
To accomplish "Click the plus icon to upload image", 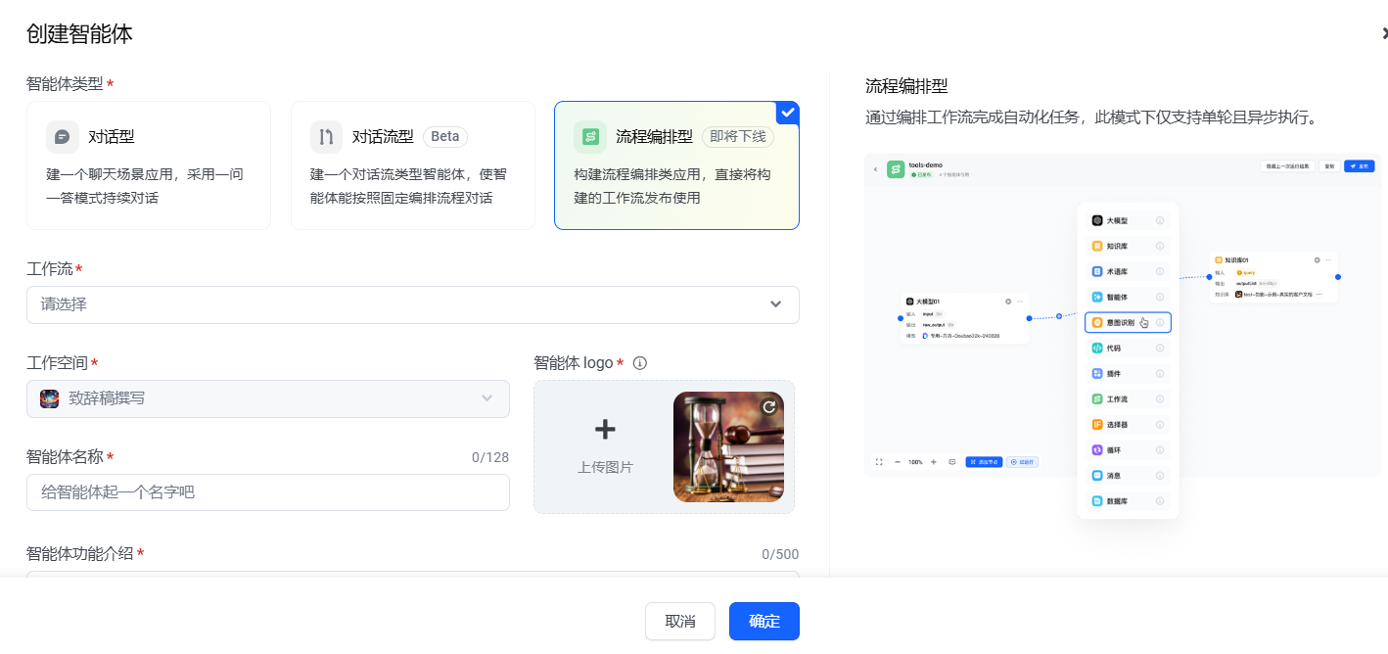I will (605, 430).
